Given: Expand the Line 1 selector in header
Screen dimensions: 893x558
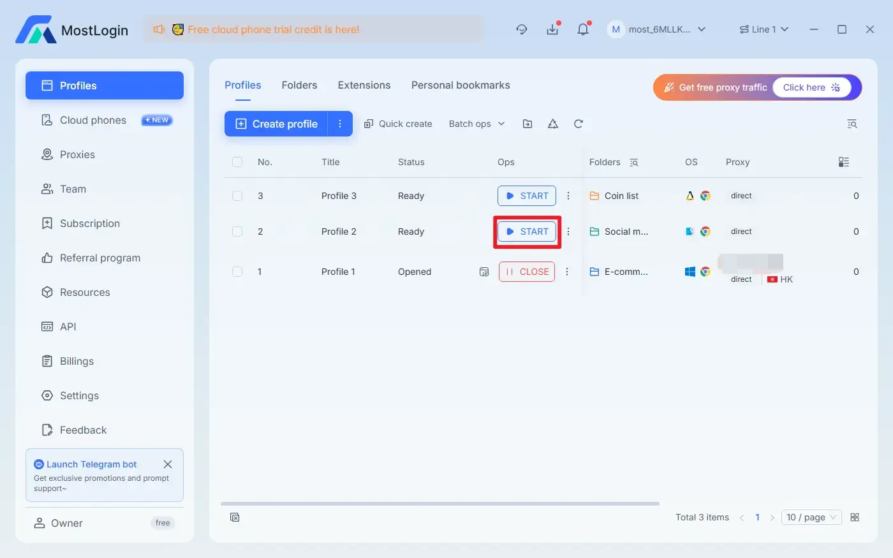Looking at the screenshot, I should tap(764, 29).
